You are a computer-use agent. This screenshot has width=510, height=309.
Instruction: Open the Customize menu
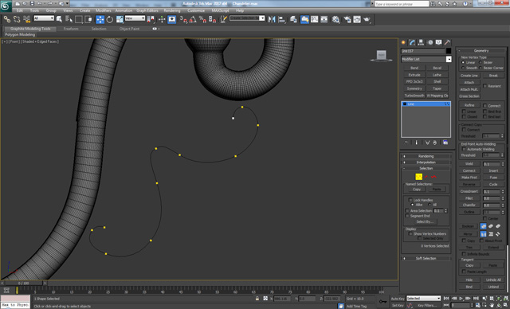tap(196, 10)
